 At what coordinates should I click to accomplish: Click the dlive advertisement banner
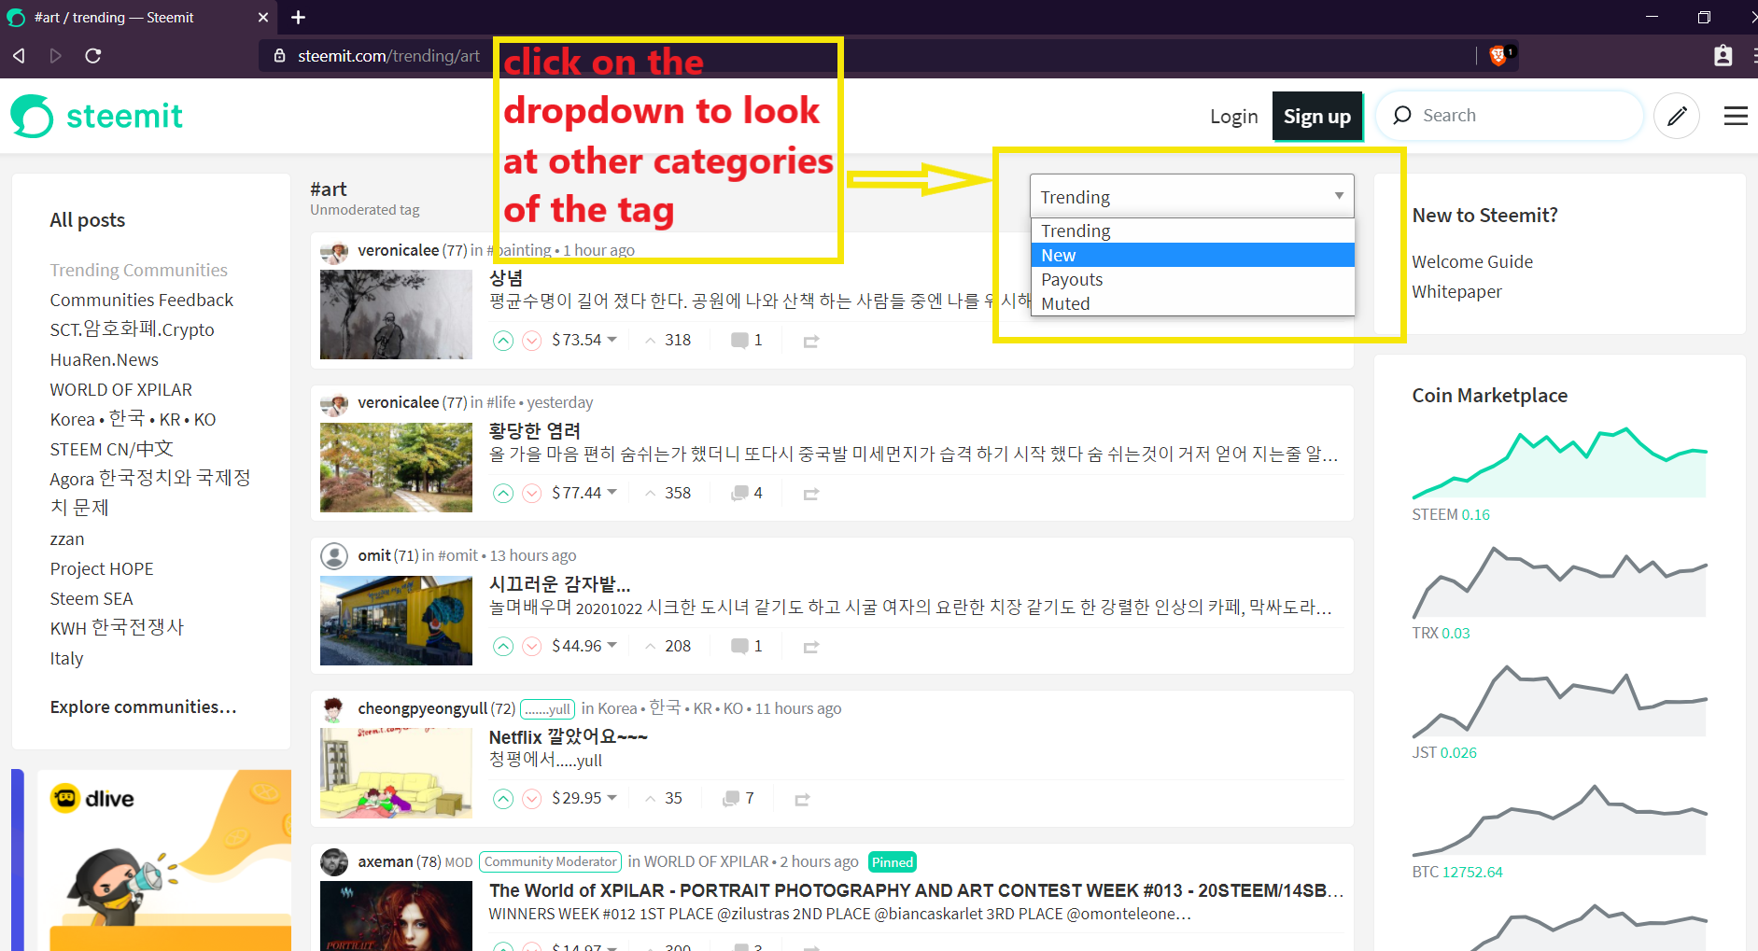(164, 860)
